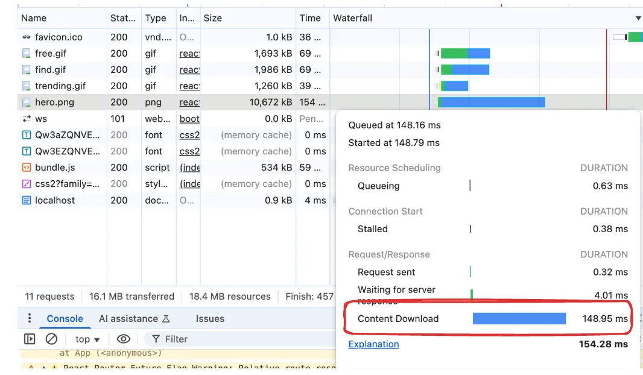This screenshot has height=375, width=643.
Task: Click the stylesheet icon beside css2?family
Action: point(26,184)
